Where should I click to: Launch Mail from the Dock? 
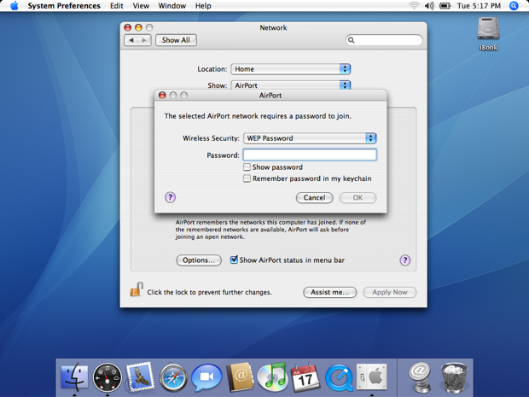(140, 377)
